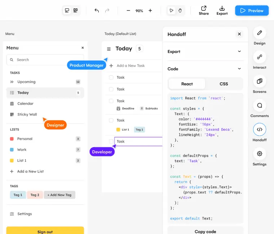Image resolution: width=274 pixels, height=234 pixels.
Task: Open the Upcoming tasks item
Action: [x=45, y=82]
